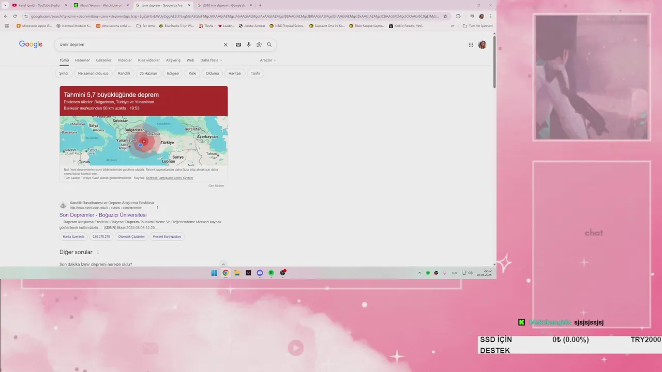Click the microphone tray icon
Viewport: 662px width, 372px height.
444,273
